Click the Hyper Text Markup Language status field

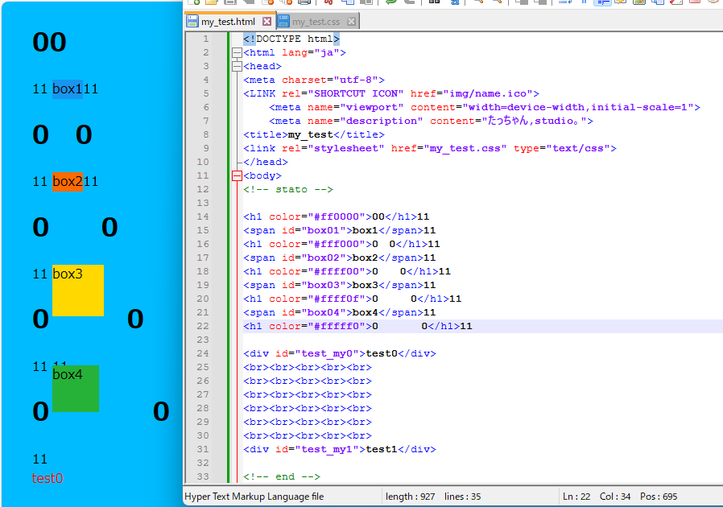254,497
